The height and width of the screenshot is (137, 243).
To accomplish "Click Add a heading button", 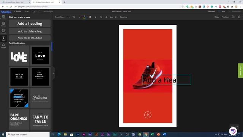I will click(x=30, y=24).
